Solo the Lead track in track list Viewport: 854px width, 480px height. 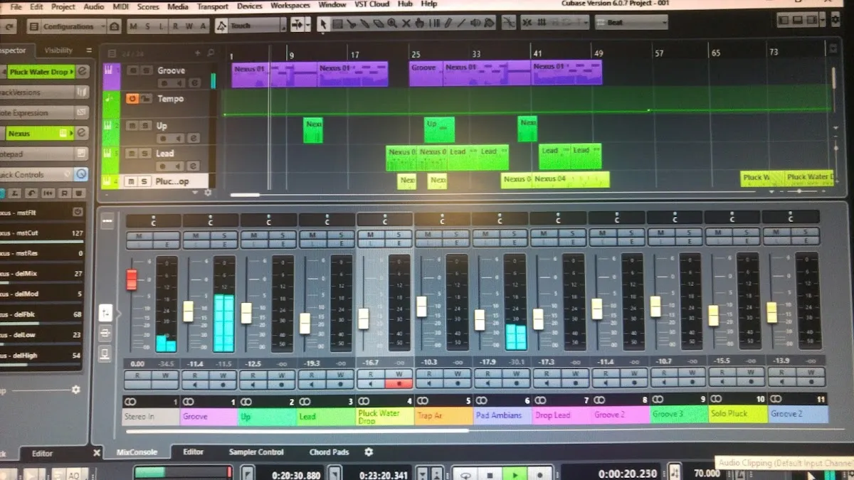[x=145, y=153]
